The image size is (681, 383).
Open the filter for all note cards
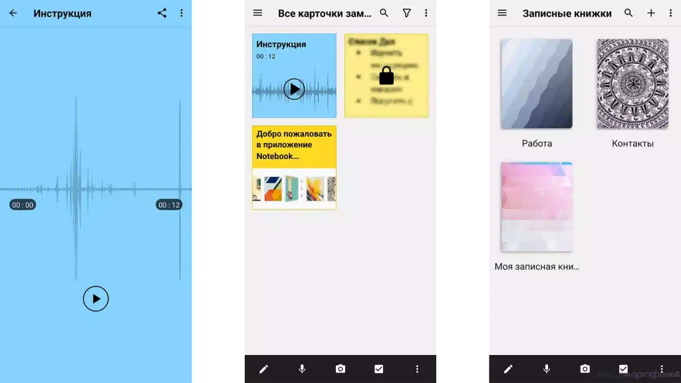point(407,13)
